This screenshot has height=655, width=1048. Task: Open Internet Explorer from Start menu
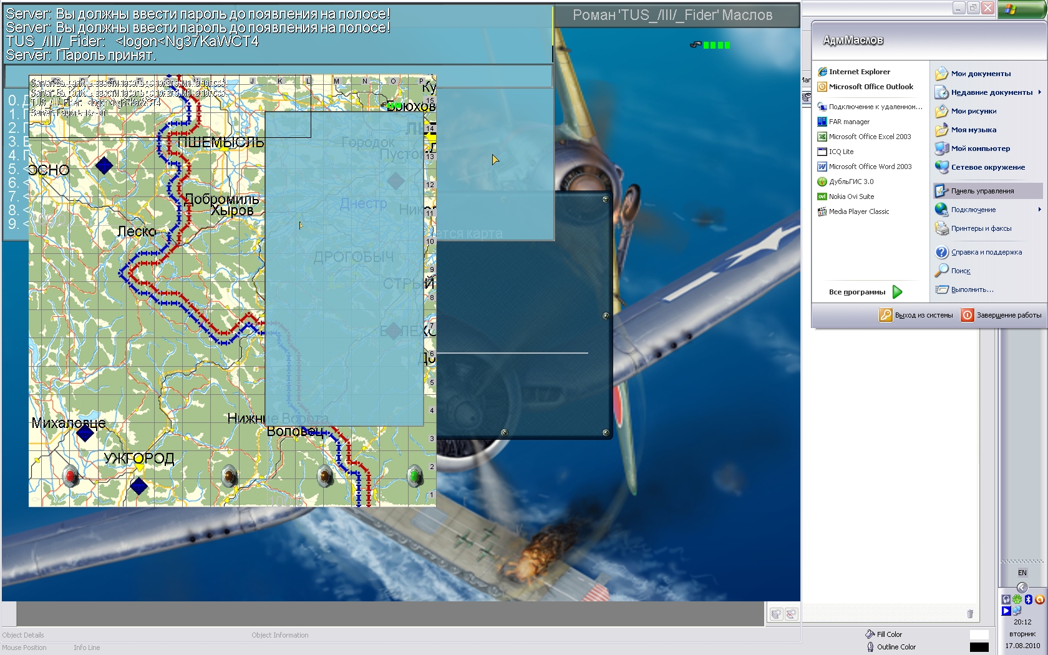point(859,72)
